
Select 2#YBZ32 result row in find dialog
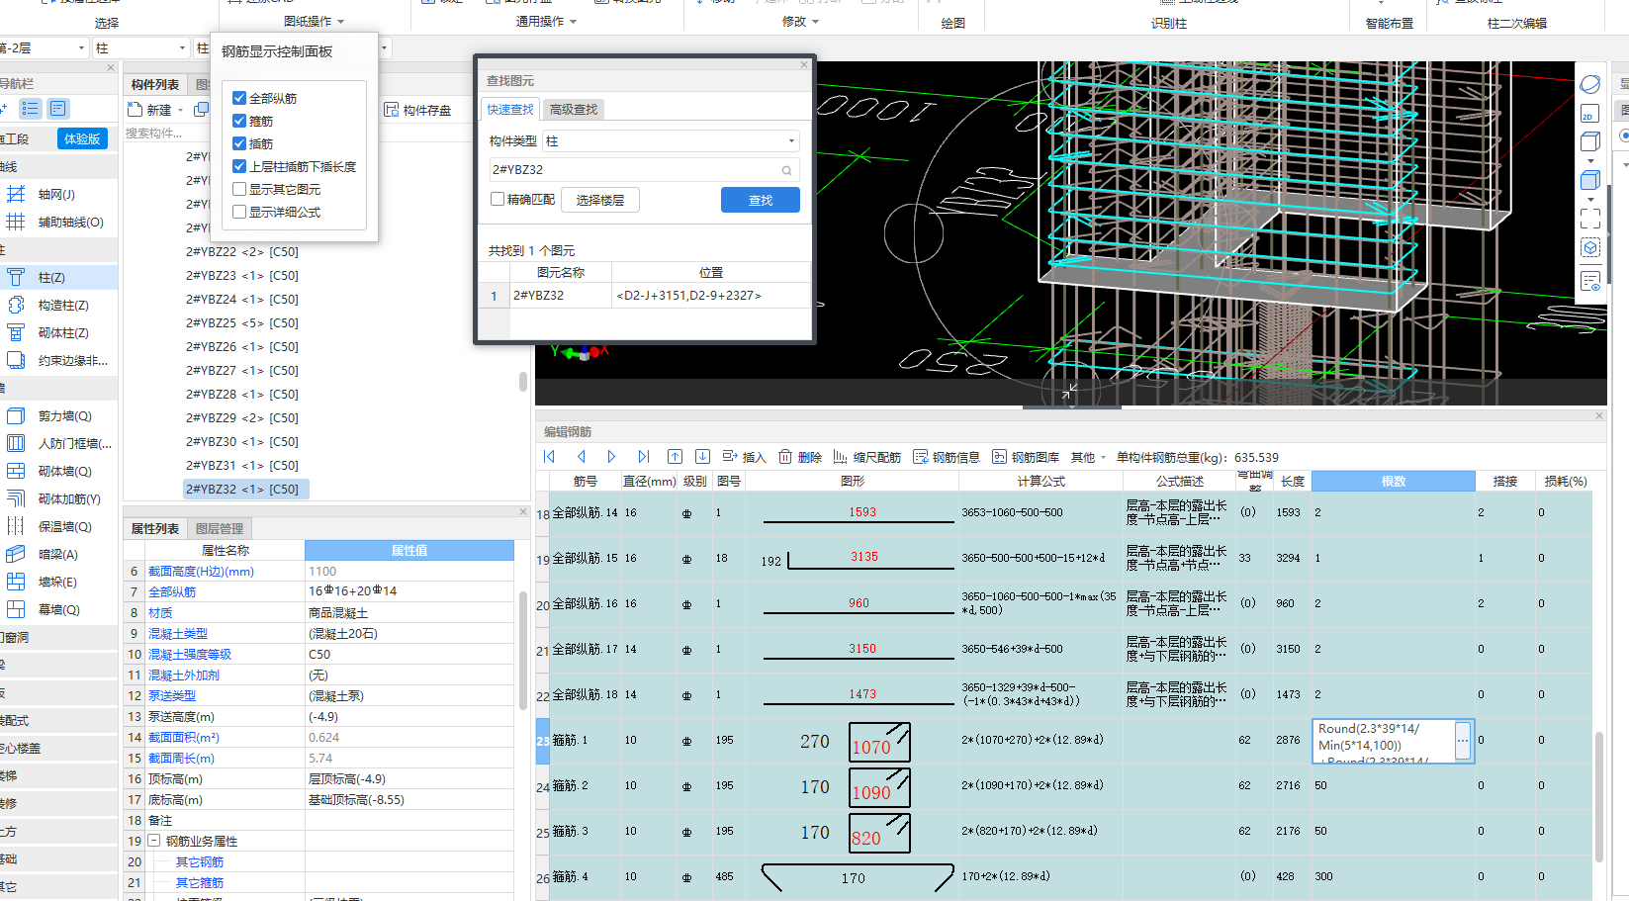[x=645, y=295]
